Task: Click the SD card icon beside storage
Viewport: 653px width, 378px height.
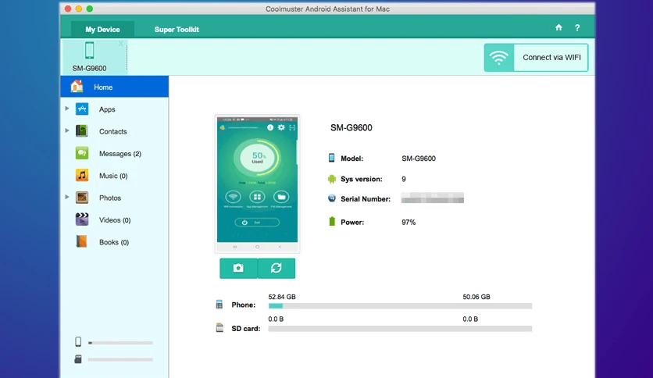Action: click(219, 328)
